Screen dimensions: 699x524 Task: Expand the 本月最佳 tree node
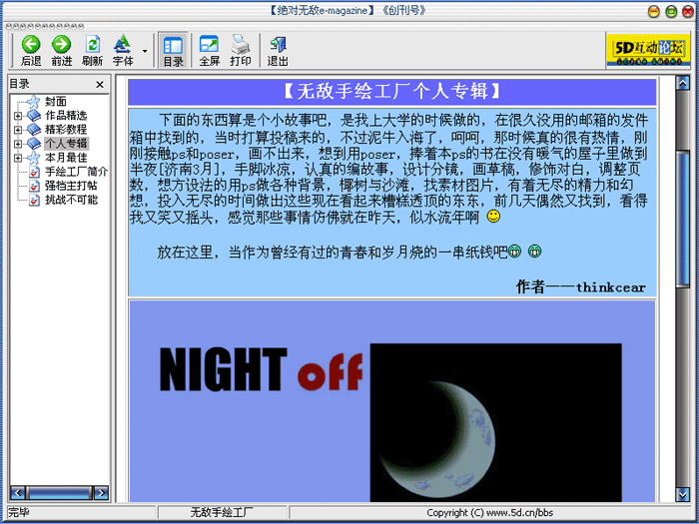(x=18, y=158)
